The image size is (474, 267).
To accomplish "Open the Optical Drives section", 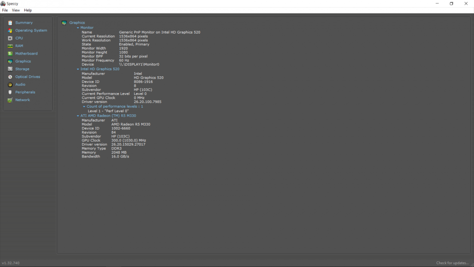I will pyautogui.click(x=27, y=77).
